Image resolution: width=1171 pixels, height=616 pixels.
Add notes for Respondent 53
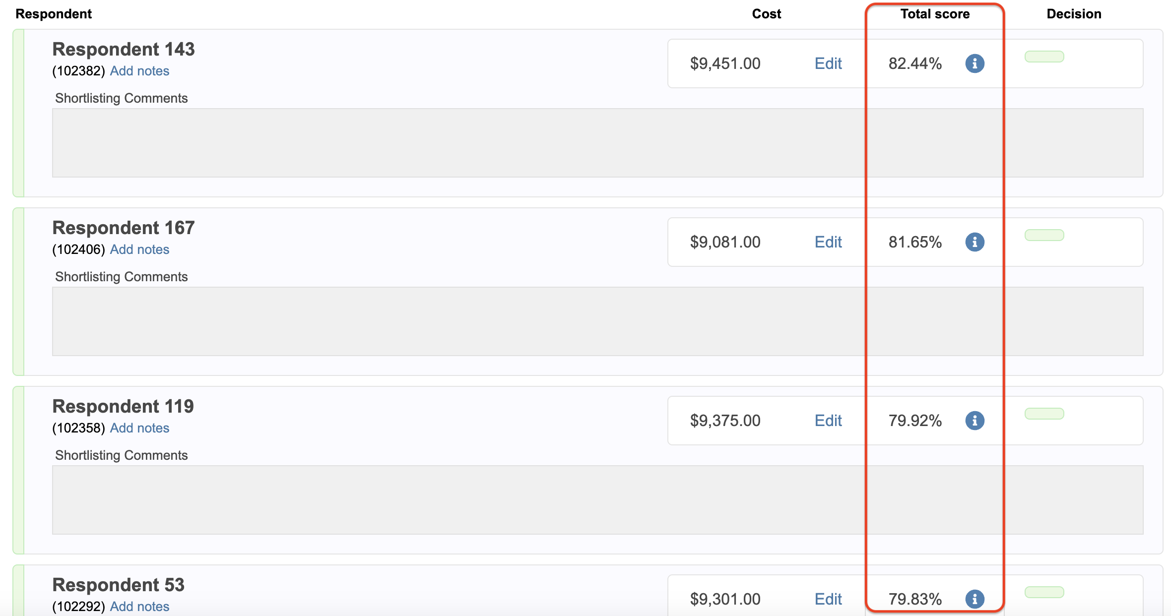click(139, 607)
